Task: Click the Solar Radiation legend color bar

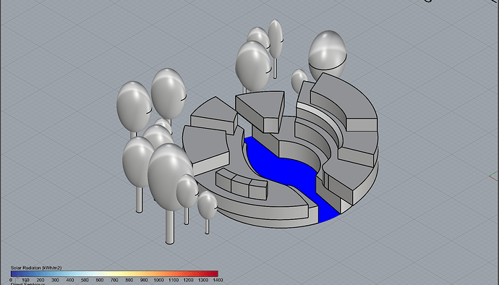Action: click(x=114, y=273)
